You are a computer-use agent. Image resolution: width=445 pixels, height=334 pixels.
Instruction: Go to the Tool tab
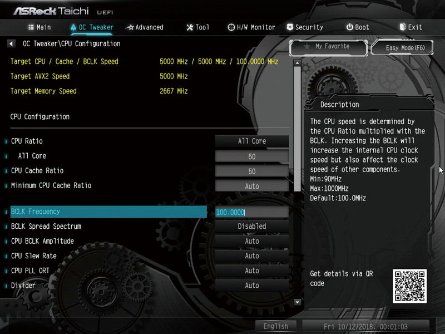(198, 27)
